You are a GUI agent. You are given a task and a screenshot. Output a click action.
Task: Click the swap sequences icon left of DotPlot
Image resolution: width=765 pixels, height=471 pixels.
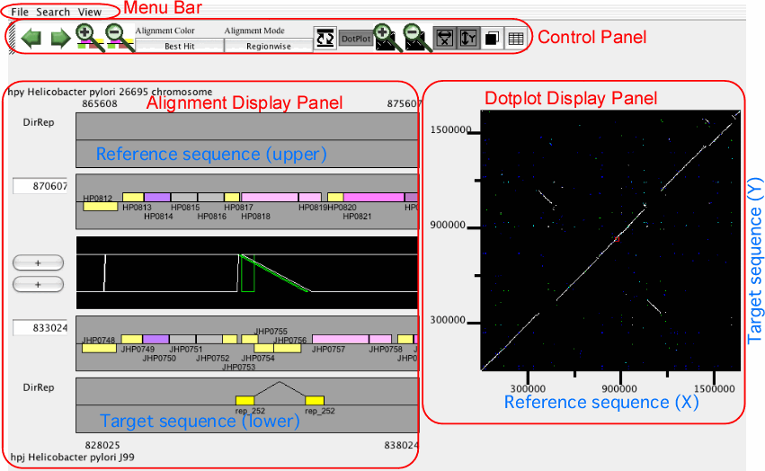[x=325, y=38]
